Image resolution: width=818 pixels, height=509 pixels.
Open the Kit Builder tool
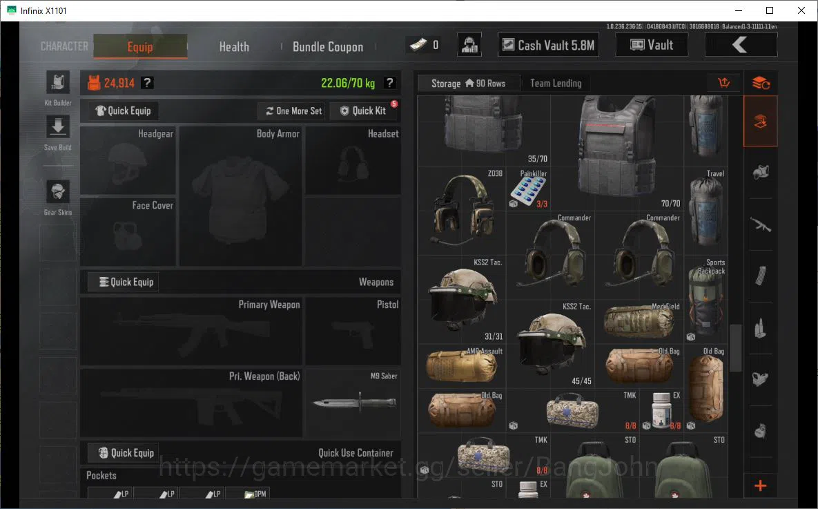pos(58,84)
